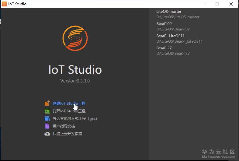Open 创建IoT Studio工程 link
The height and width of the screenshot is (161, 239).
click(x=69, y=103)
